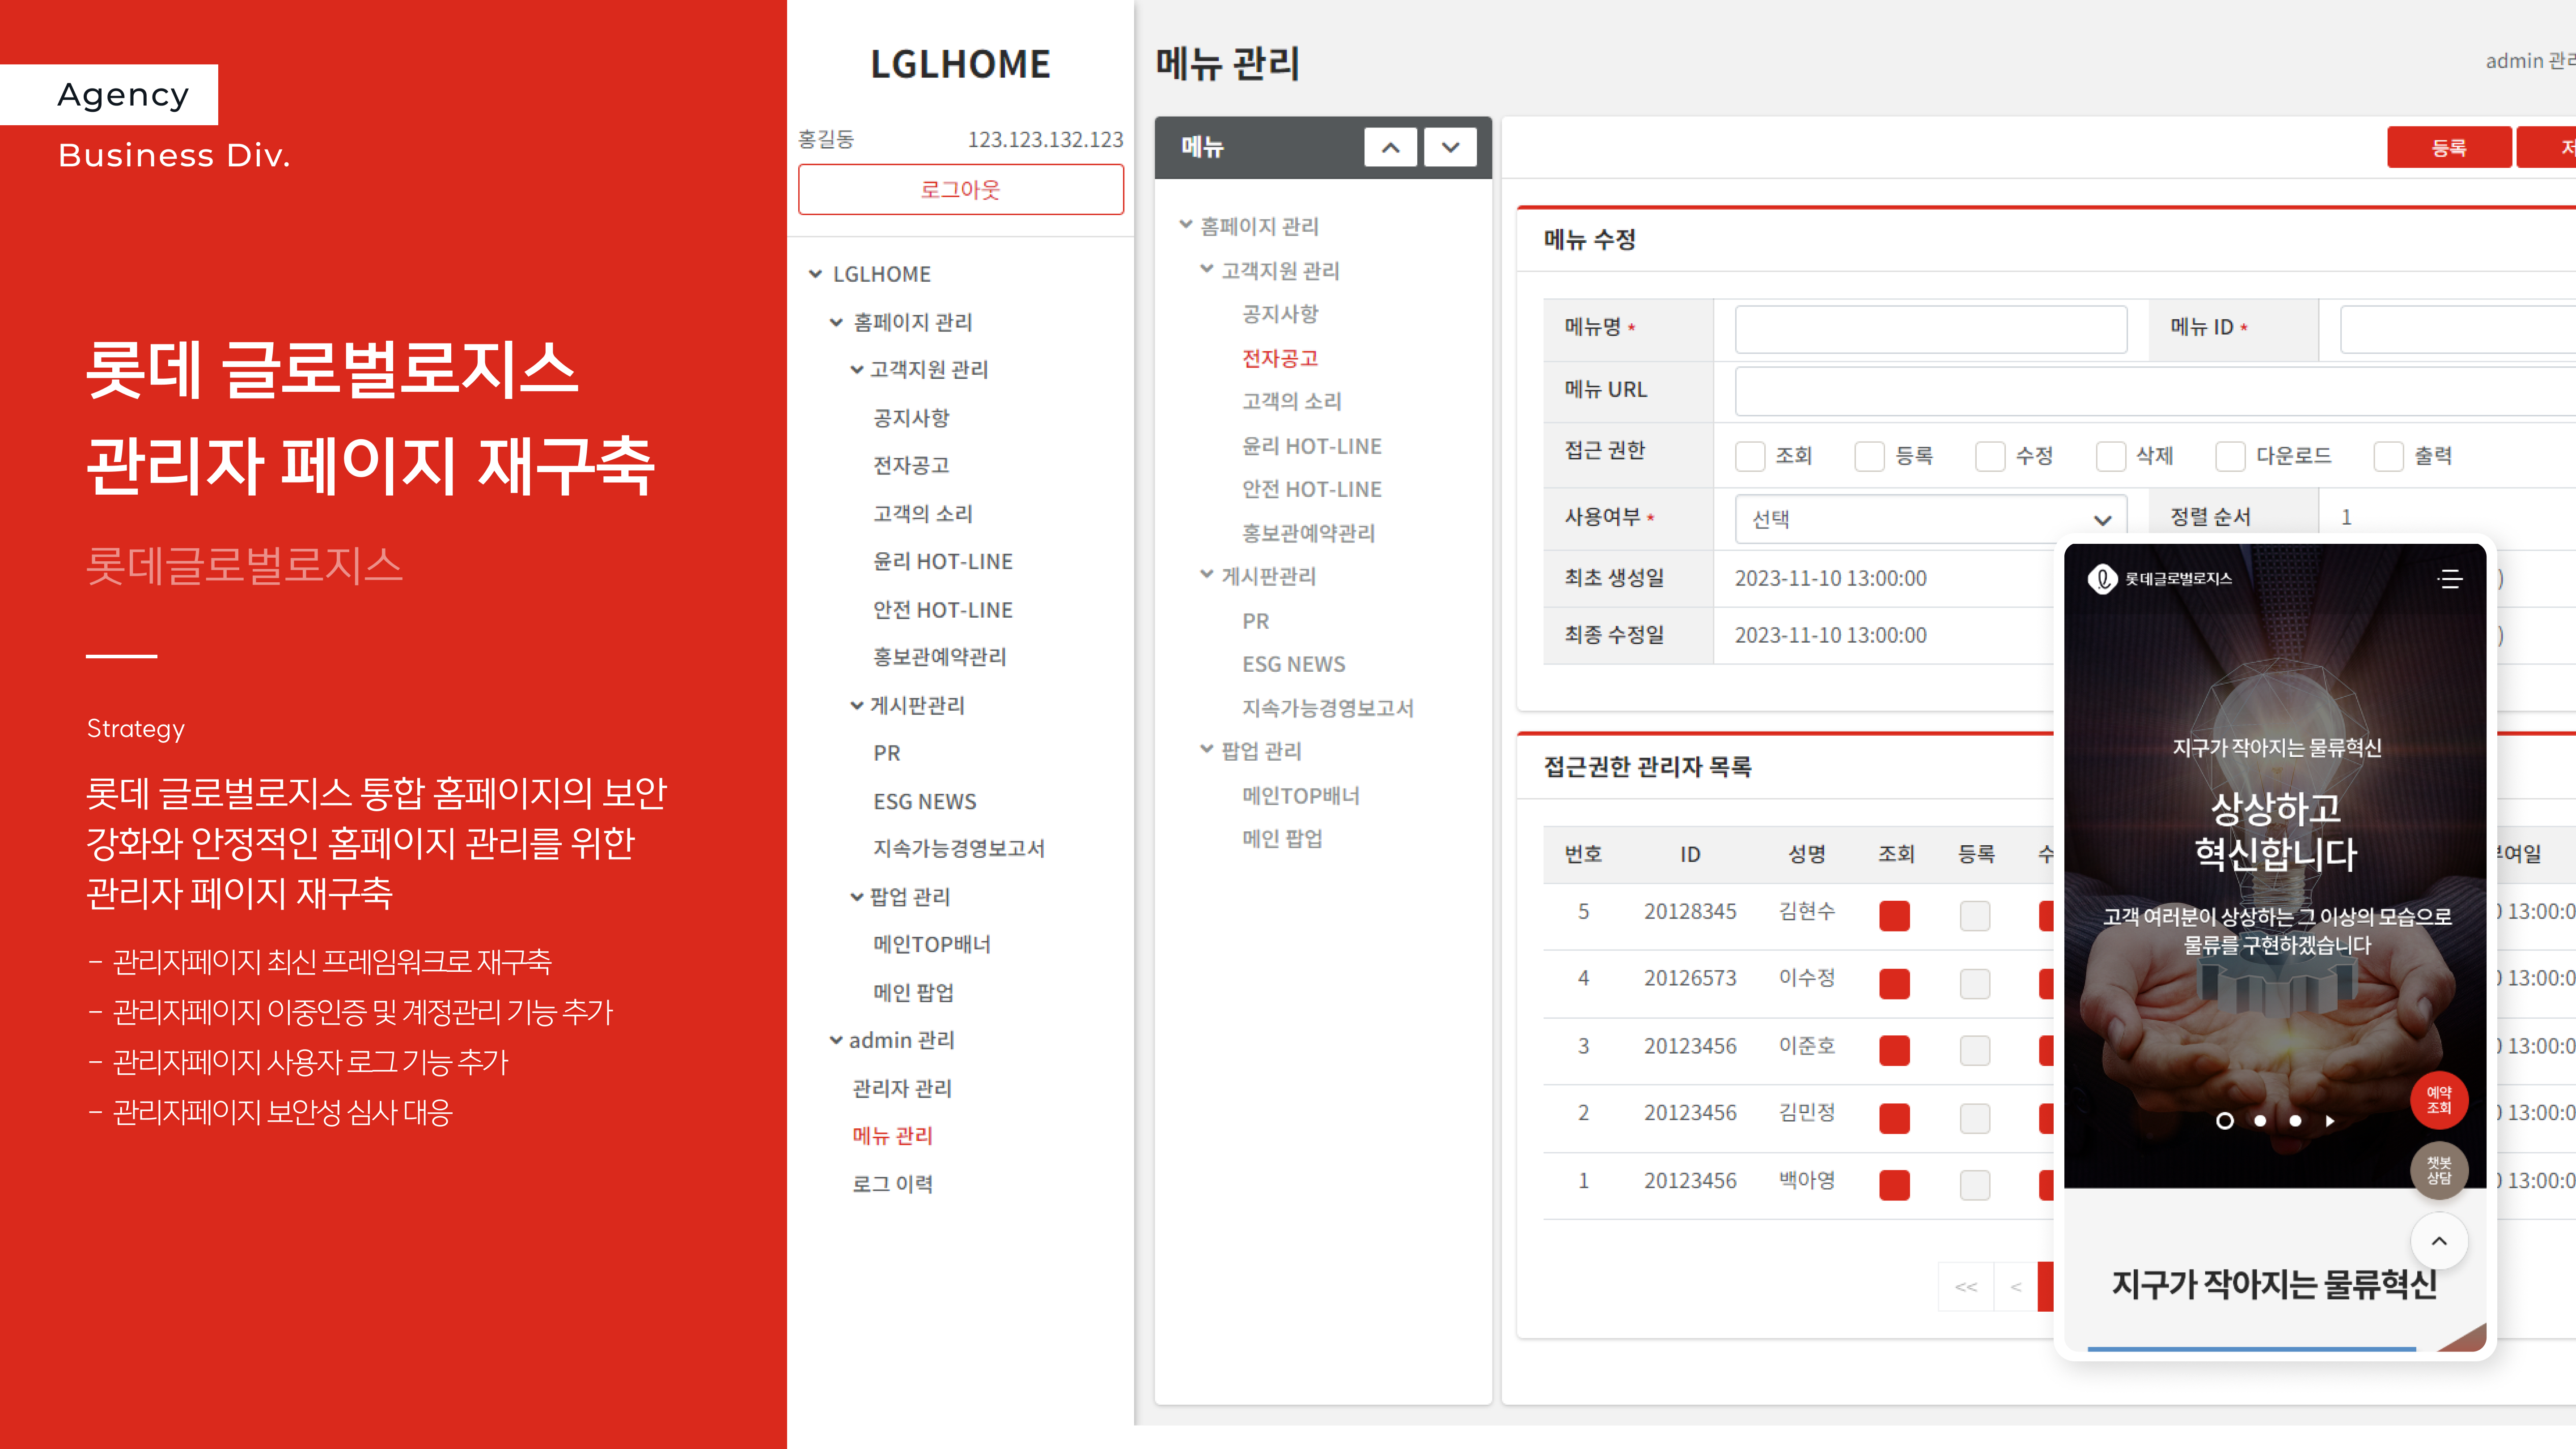Select 고객의 소리 in the 메뉴 panel tree

coord(1292,401)
